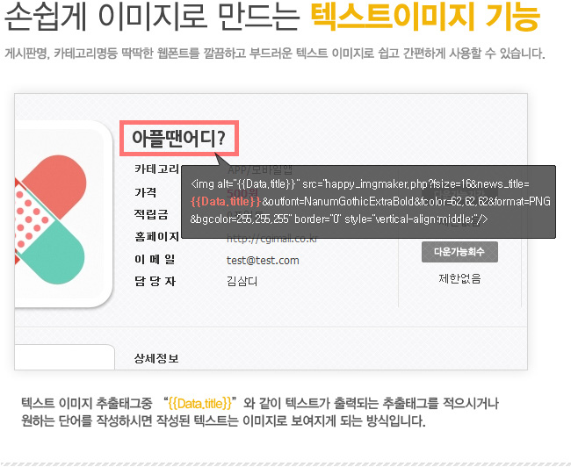Click the 제한없음 text under 다운가능회수
The height and width of the screenshot is (467, 571).
coord(459,279)
